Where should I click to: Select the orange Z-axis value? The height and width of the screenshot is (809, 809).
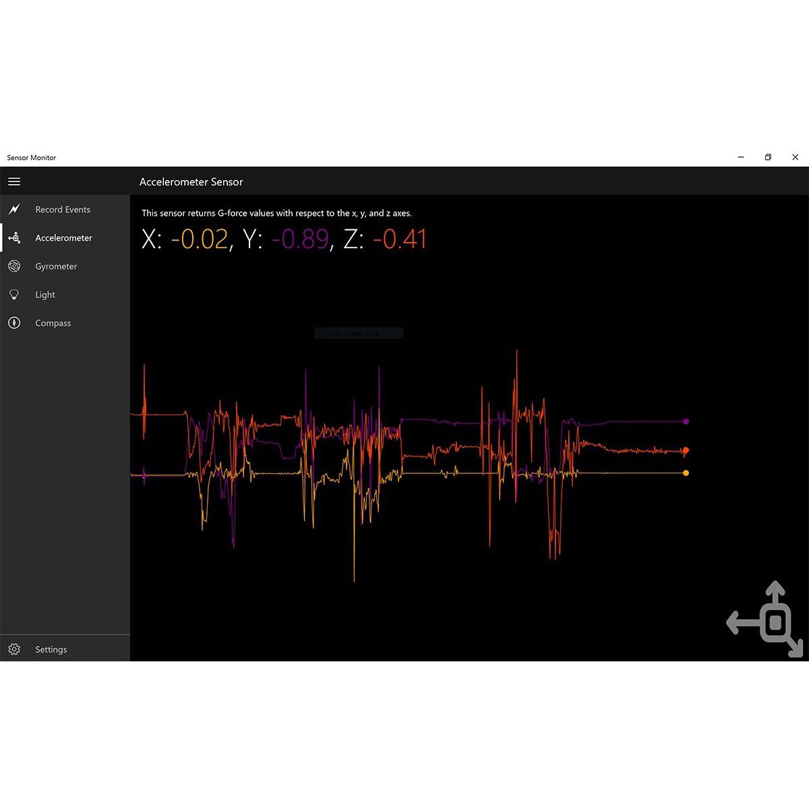[402, 239]
